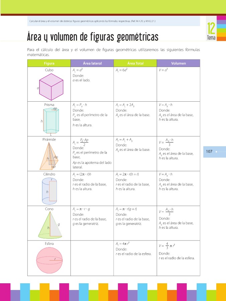Click the cylinder total area formula
This screenshot has width=226, height=301.
click(127, 174)
